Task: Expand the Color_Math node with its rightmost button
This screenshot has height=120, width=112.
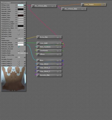Action: pyautogui.click(x=60, y=43)
